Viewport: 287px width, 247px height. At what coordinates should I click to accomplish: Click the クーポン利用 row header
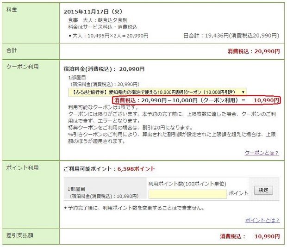[31, 110]
